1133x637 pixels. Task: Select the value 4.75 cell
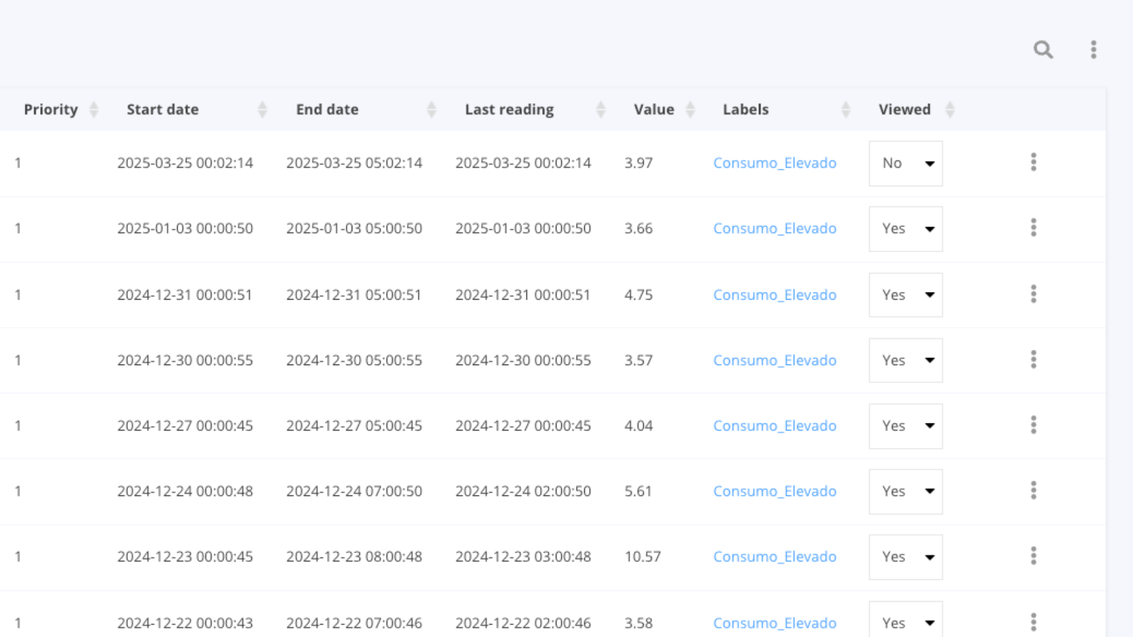click(638, 295)
